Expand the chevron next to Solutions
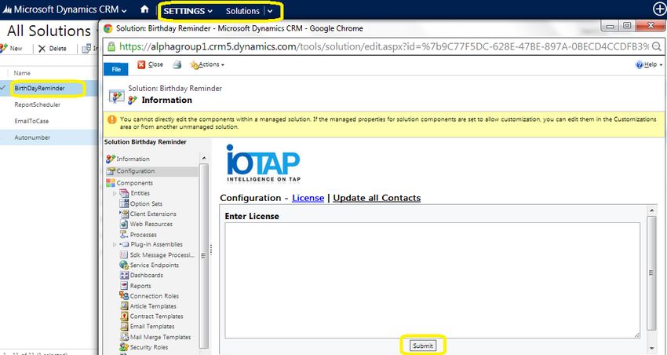This screenshot has width=667, height=355. (270, 12)
